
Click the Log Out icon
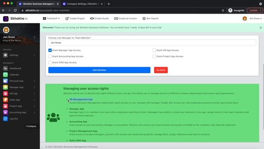pos(5,119)
